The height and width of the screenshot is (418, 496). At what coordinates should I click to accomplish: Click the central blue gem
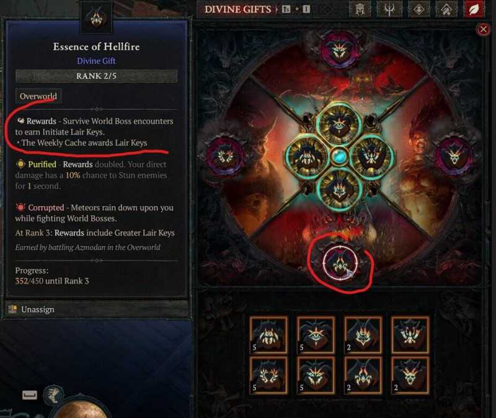[339, 156]
